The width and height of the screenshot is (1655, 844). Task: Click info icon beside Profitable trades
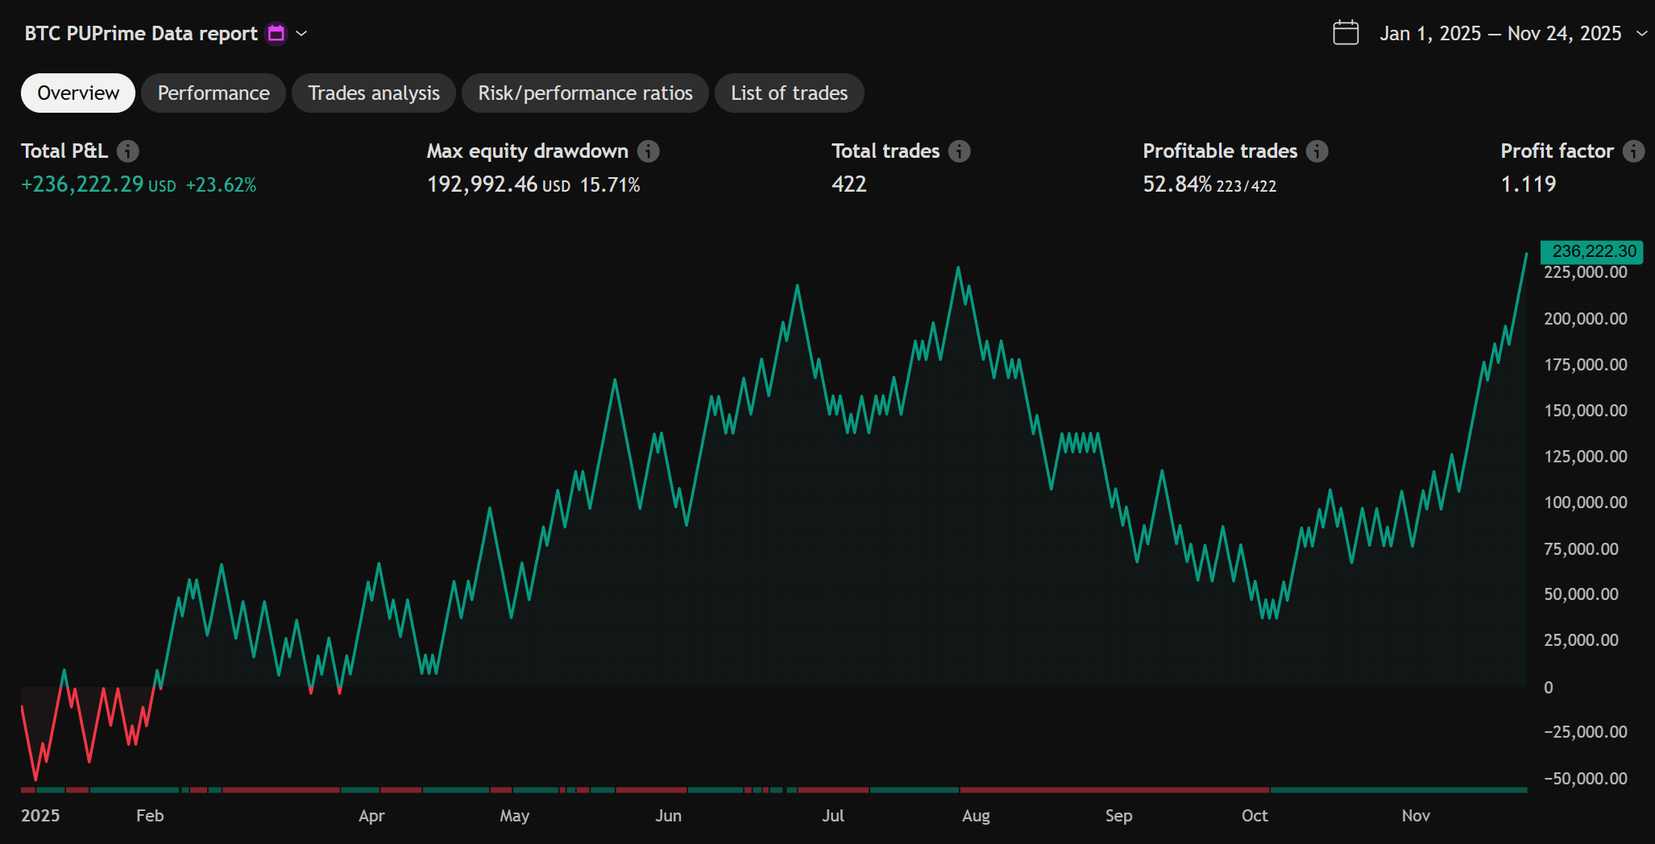[x=1317, y=151]
